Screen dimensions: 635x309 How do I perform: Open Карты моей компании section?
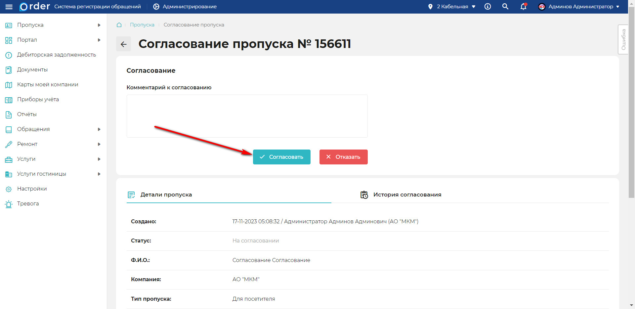47,84
